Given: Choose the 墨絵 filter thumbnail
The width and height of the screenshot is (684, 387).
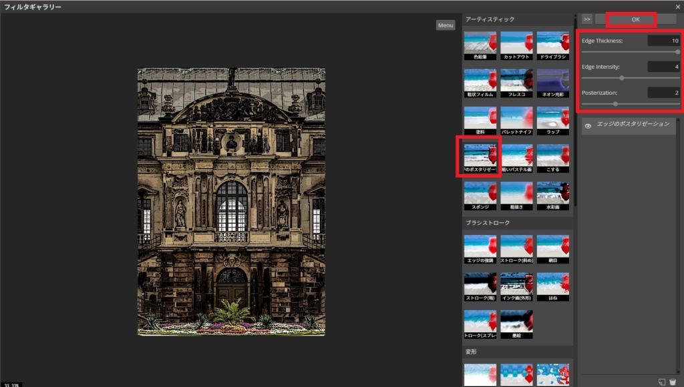Looking at the screenshot, I should pos(517,324).
